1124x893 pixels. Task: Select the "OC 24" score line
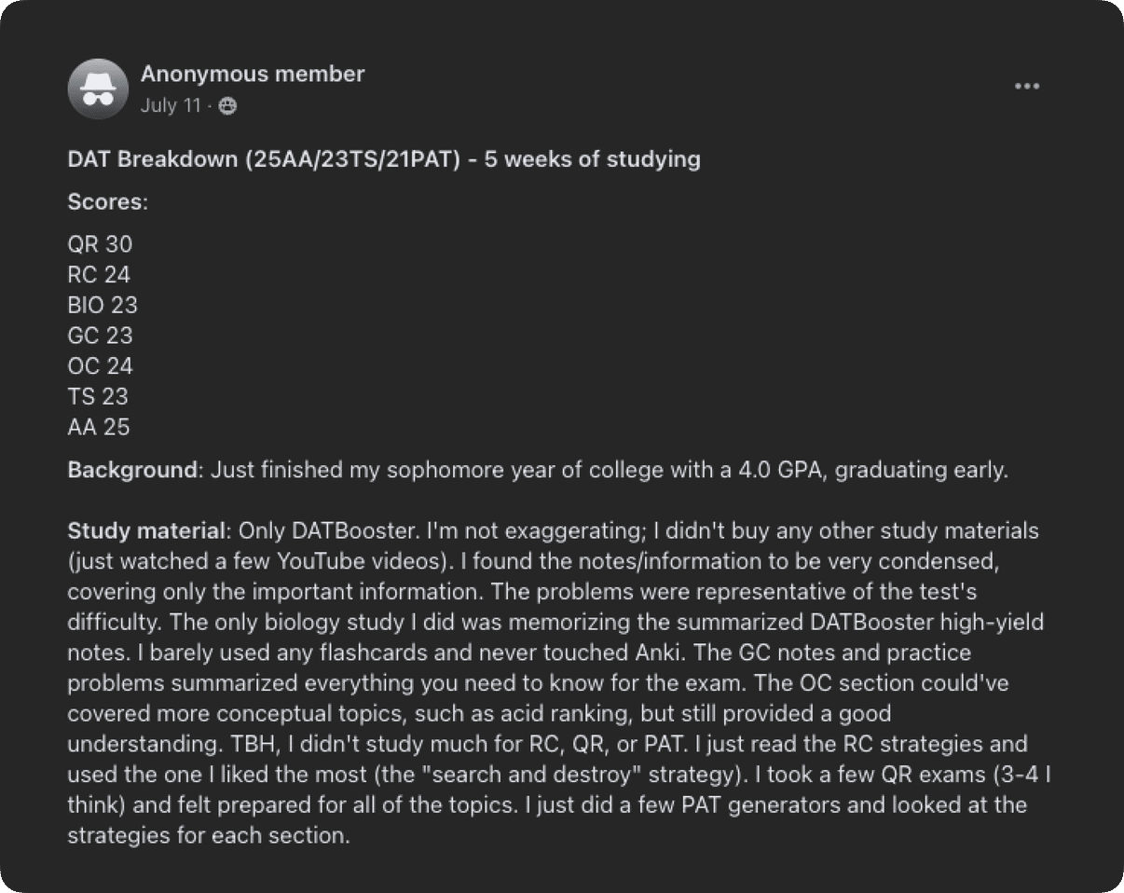101,366
